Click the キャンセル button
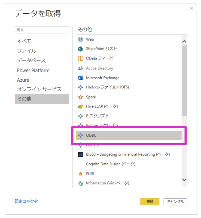 click(175, 202)
